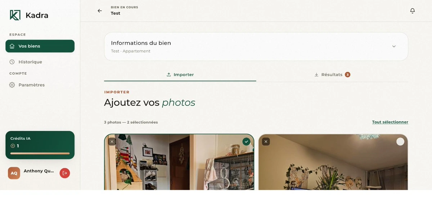Screen dimensions: 432x207
Task: Click the Crédits IA card
Action: 40,145
